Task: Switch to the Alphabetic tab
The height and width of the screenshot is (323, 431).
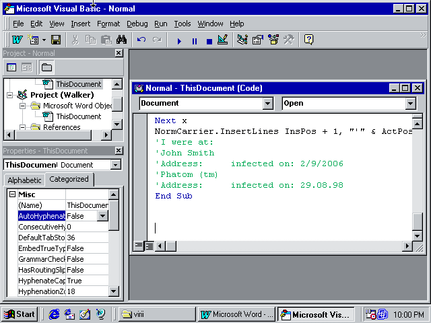Action: [x=24, y=180]
